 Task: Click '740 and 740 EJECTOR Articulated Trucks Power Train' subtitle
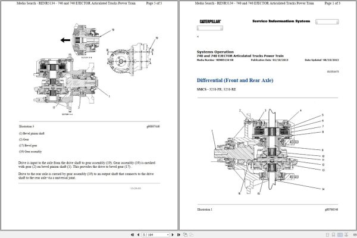240,56
